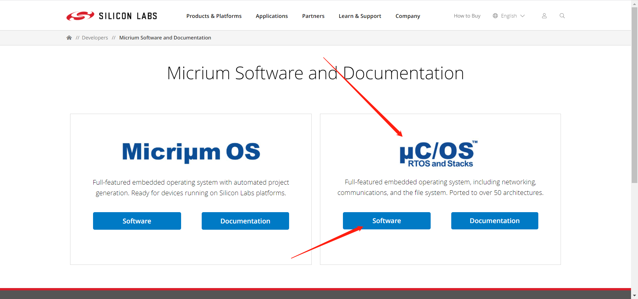Click Documentation under µC/OS
This screenshot has height=299, width=638.
pos(494,221)
